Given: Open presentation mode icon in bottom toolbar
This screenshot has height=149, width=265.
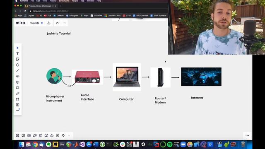Looking at the screenshot, I should coord(23,135).
